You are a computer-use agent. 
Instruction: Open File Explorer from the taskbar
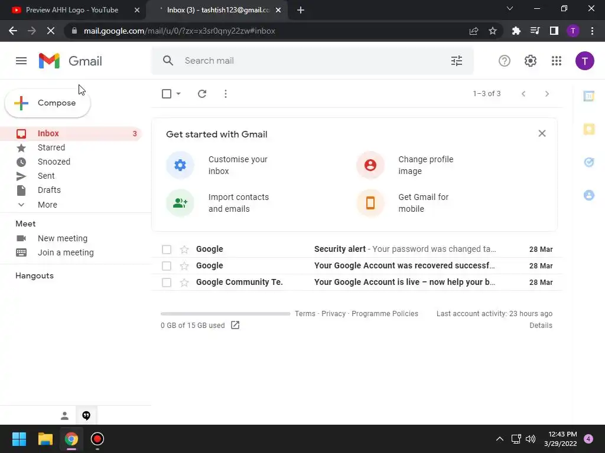(45, 439)
